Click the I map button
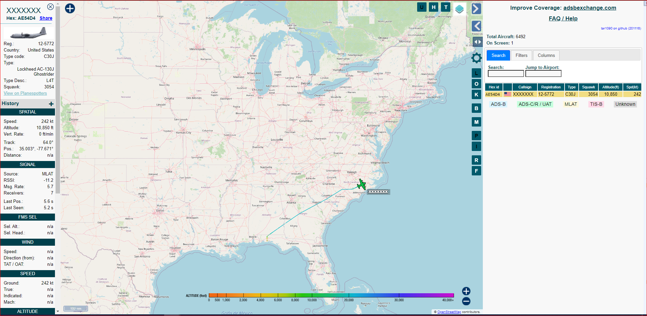Screen dimensions: 647x316 tap(476, 146)
